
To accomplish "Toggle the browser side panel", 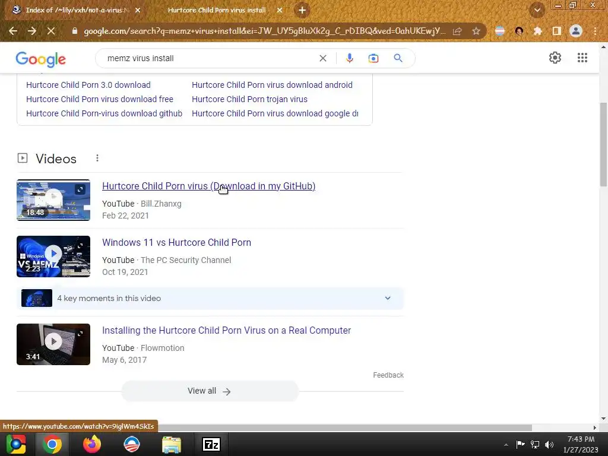I will (557, 31).
